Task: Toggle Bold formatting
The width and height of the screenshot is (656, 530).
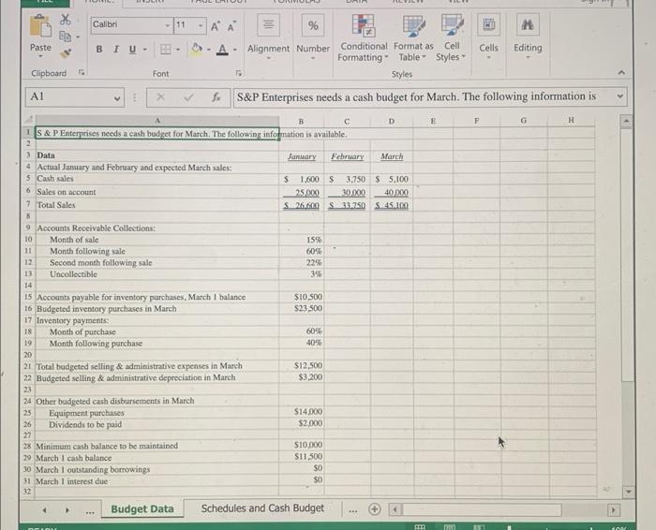Action: (x=99, y=49)
